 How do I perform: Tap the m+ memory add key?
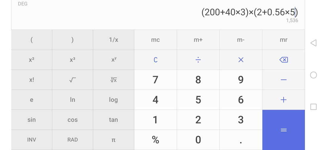pos(198,40)
